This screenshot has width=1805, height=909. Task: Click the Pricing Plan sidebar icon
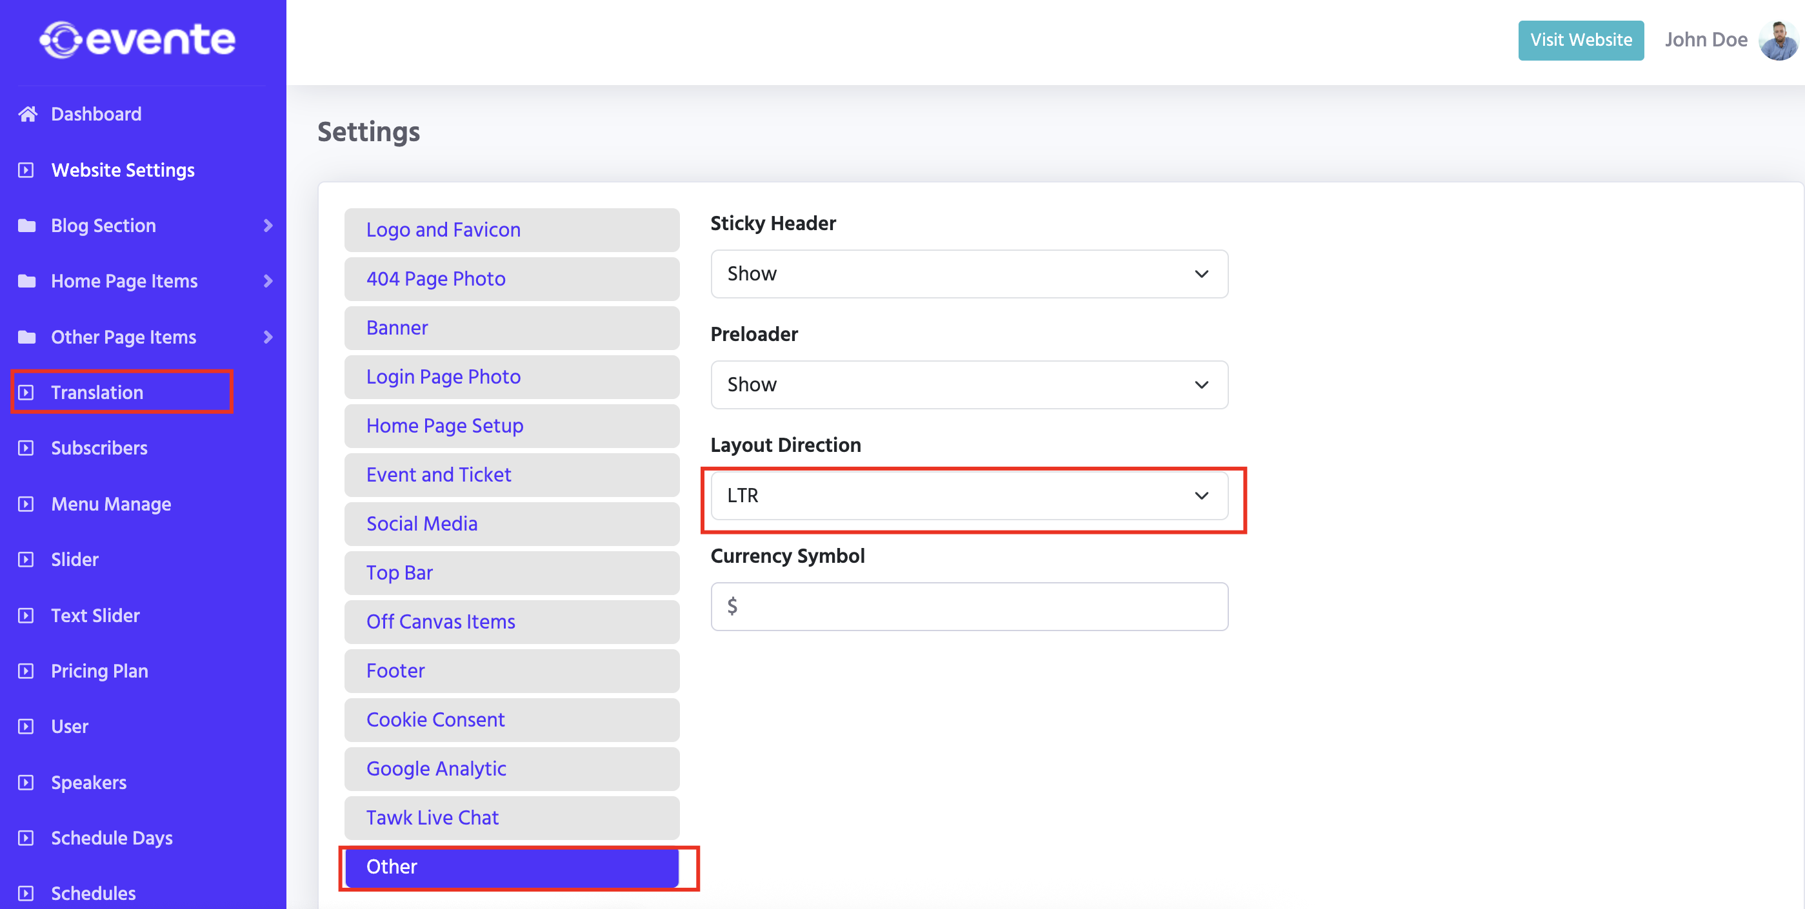coord(26,671)
